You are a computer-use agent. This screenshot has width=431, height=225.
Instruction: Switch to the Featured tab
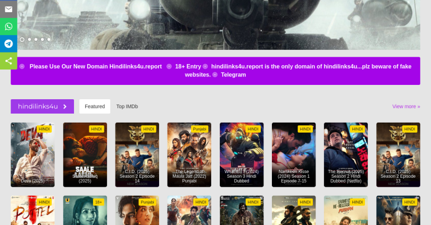[x=95, y=106]
